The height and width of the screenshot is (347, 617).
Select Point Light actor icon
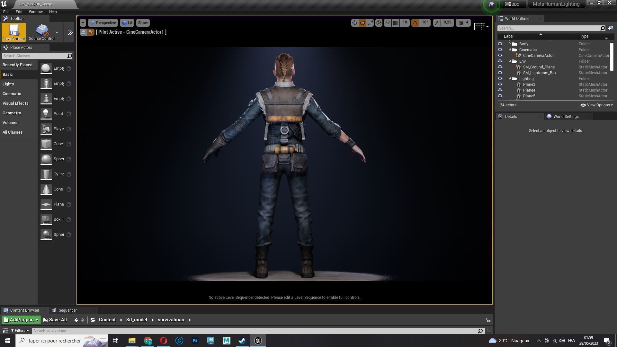(x=46, y=114)
